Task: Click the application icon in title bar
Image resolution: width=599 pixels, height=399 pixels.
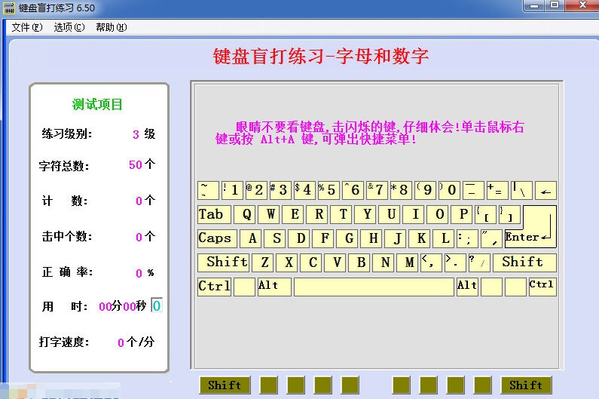Action: point(10,8)
